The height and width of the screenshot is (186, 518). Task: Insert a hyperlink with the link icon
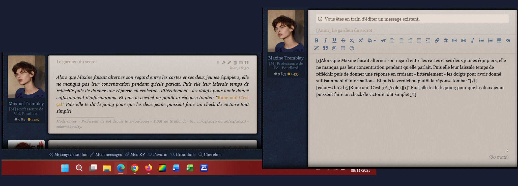coord(437,40)
